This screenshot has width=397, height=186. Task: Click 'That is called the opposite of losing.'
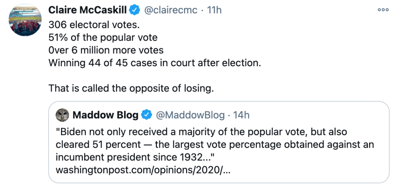(131, 88)
